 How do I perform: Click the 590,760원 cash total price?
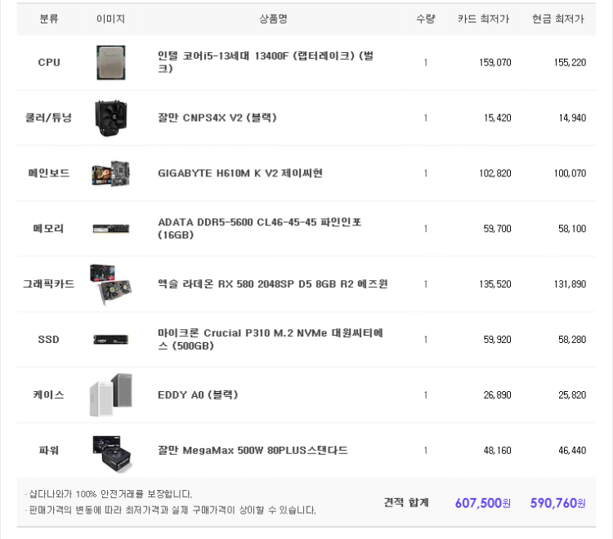(x=558, y=503)
